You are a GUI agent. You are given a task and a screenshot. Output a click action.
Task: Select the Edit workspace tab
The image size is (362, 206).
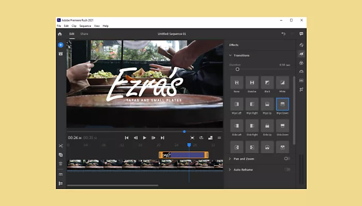click(72, 34)
